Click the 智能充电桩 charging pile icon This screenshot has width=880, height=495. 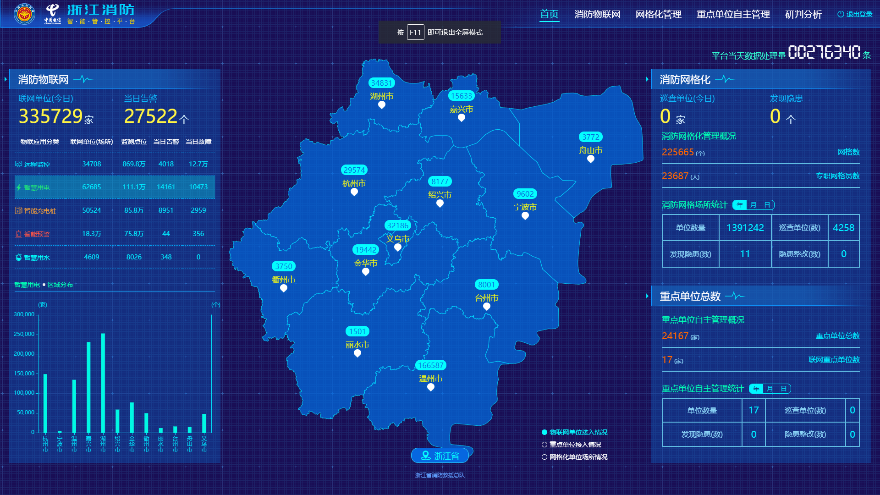pos(18,210)
